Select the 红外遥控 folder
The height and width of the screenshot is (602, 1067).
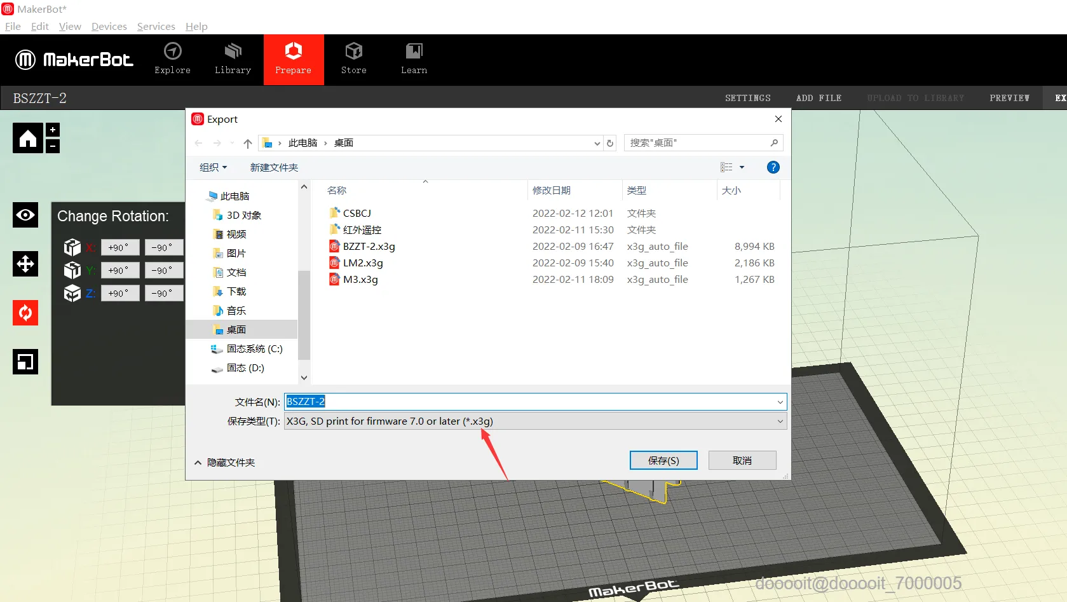tap(362, 229)
